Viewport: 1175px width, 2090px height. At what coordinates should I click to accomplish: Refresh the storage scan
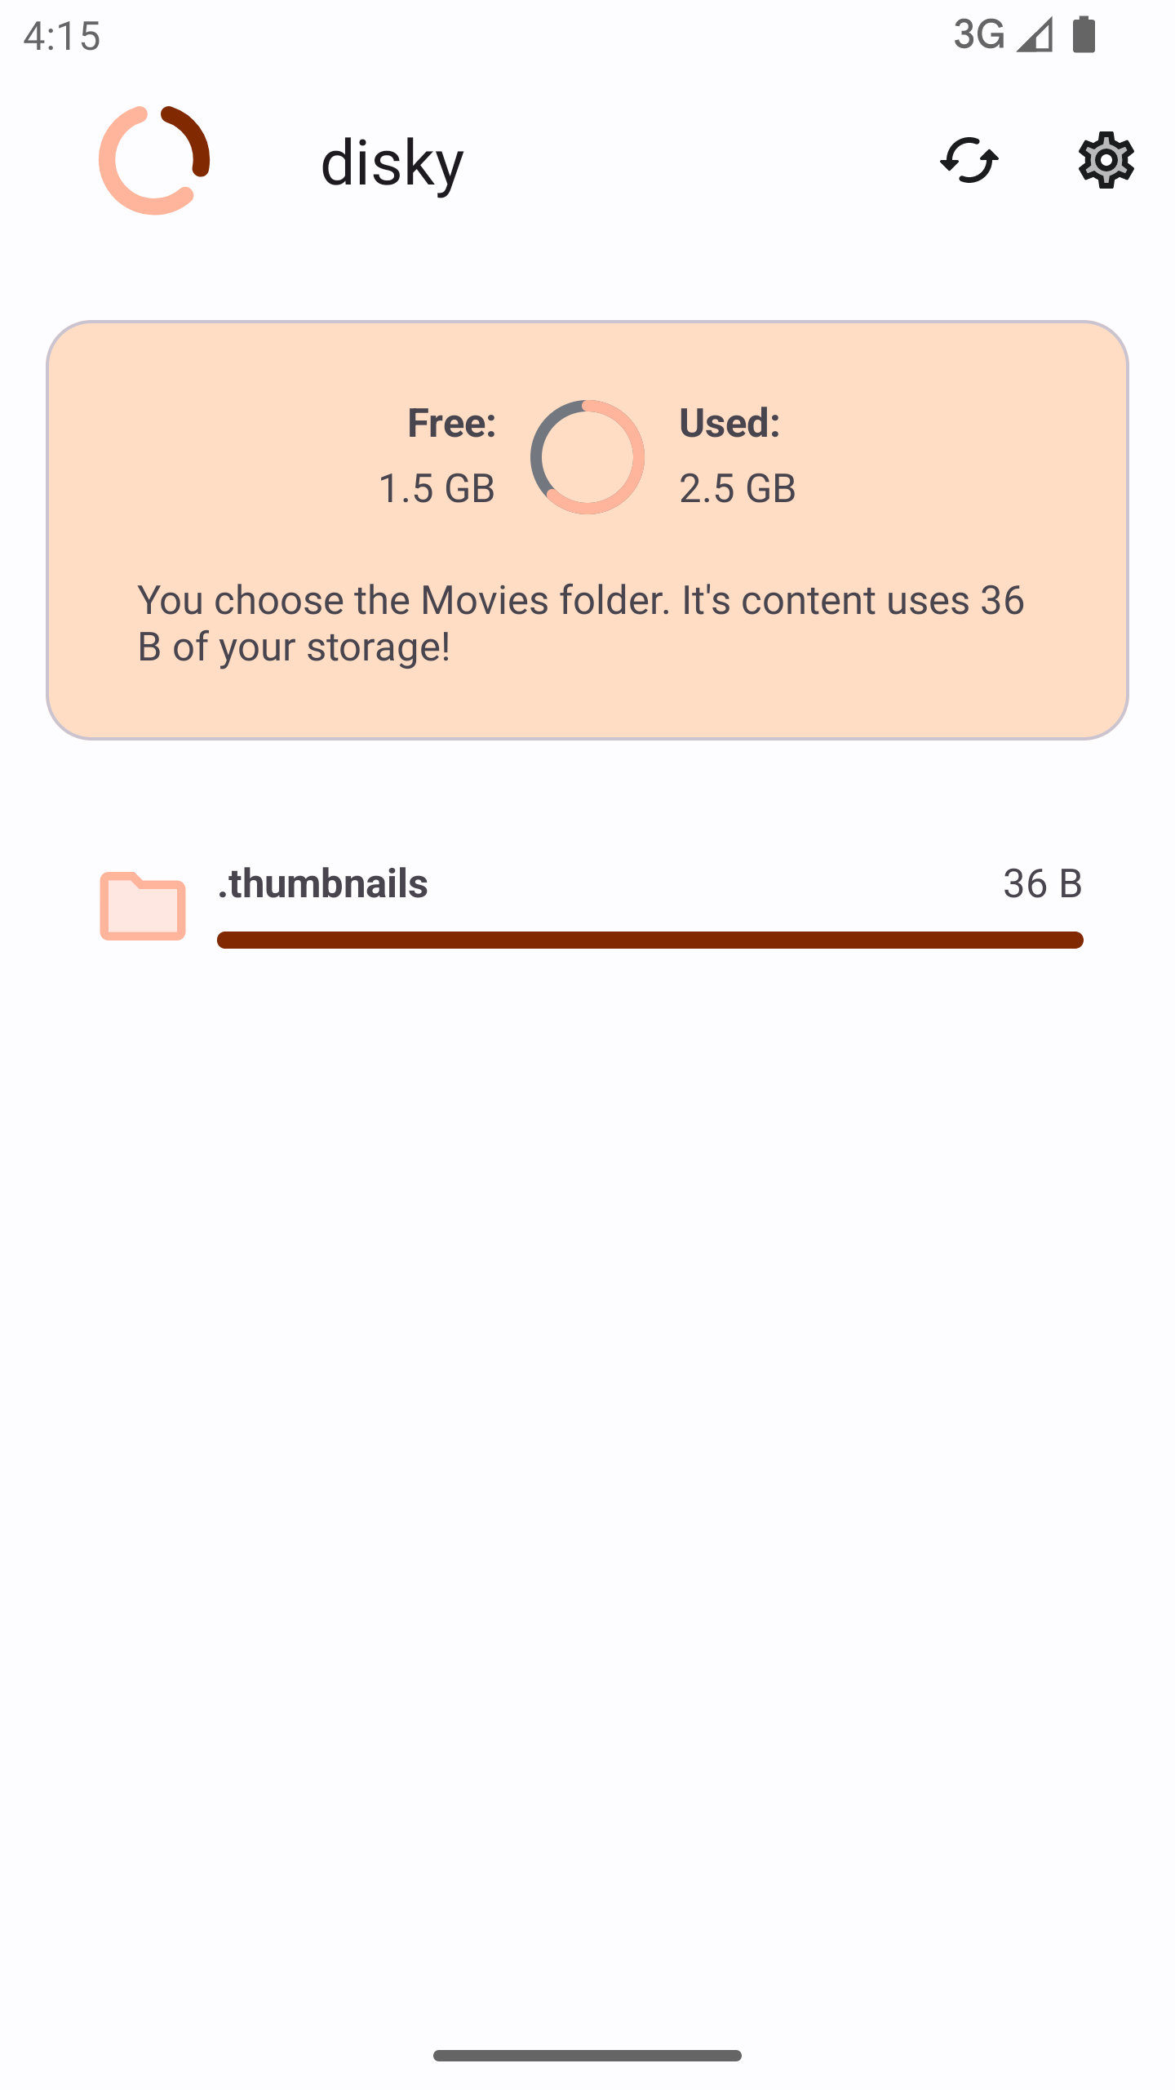point(969,160)
